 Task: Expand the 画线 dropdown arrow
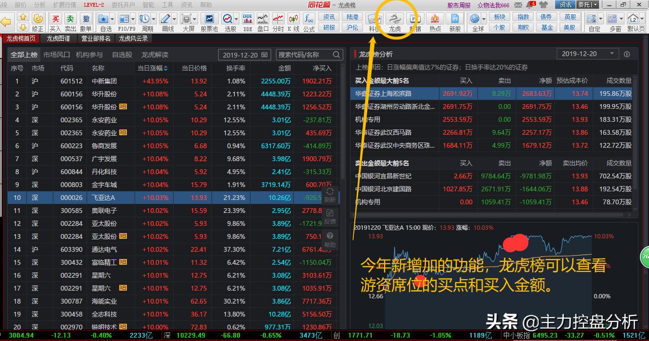click(x=174, y=19)
